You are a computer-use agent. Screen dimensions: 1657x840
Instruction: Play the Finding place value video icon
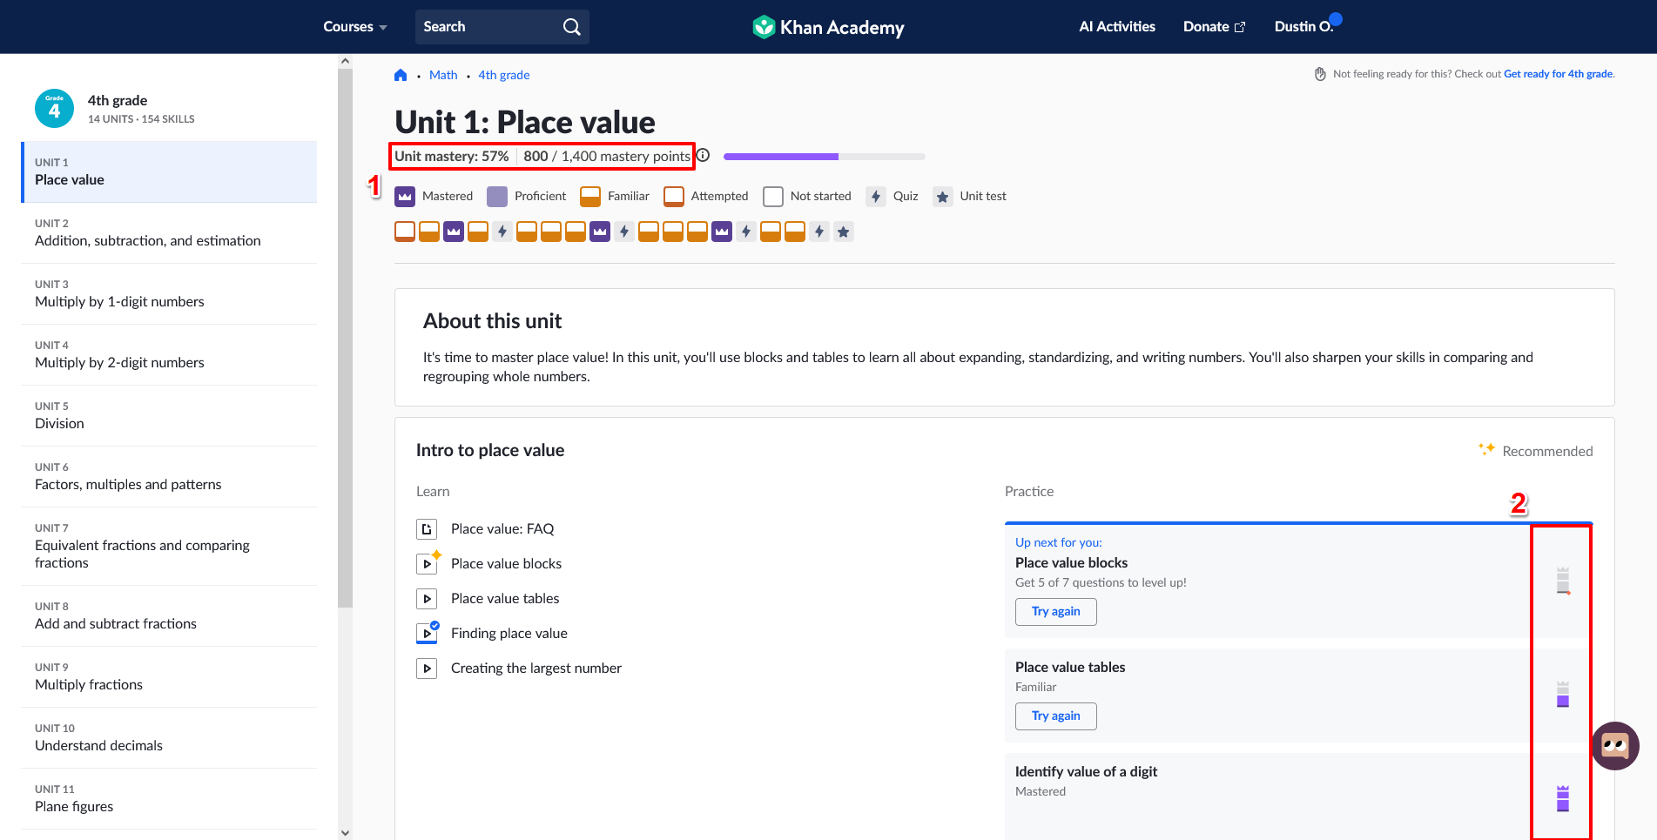[427, 634]
